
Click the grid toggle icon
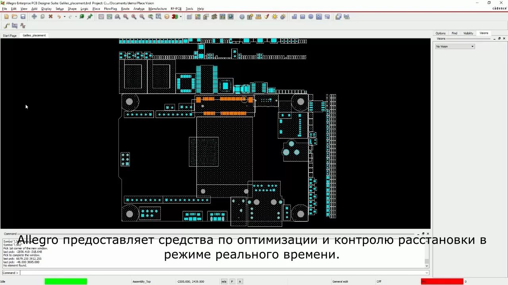tap(189, 17)
